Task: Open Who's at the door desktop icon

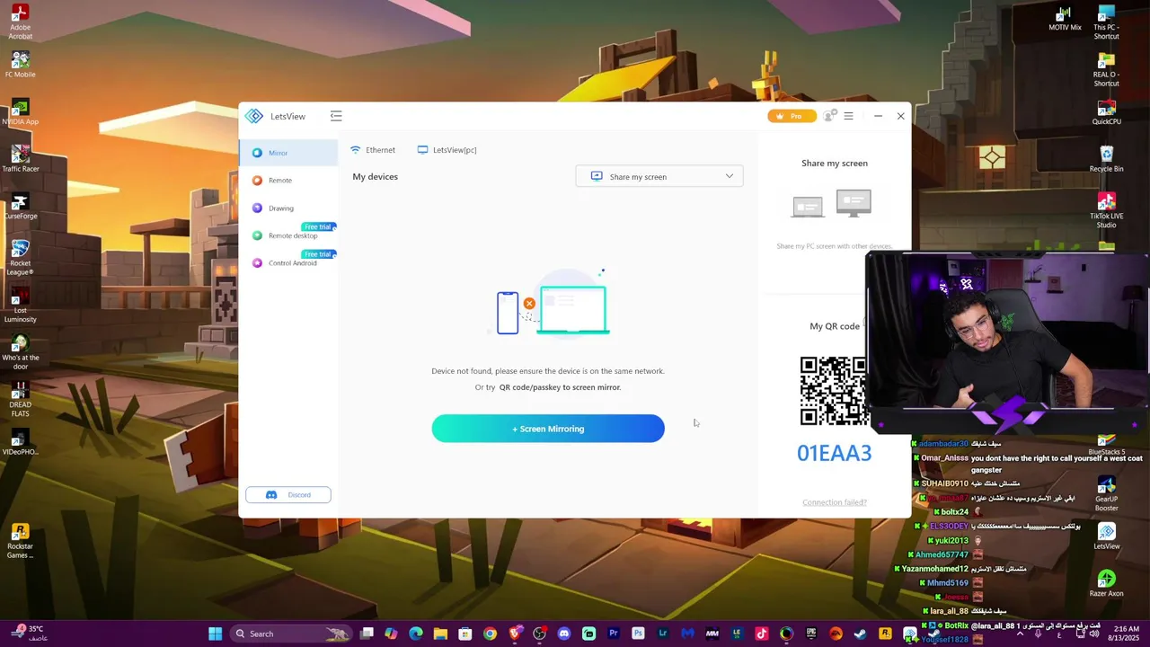Action: 20,352
